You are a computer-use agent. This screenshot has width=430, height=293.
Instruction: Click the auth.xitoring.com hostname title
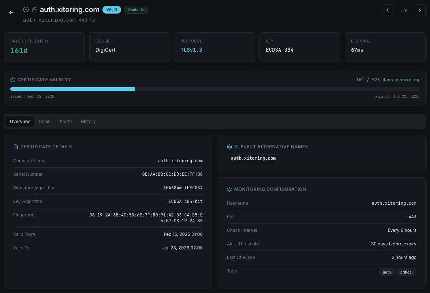(x=70, y=10)
